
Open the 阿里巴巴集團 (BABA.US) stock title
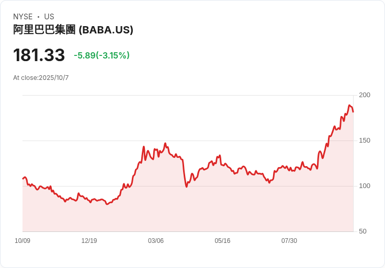[x=73, y=30]
